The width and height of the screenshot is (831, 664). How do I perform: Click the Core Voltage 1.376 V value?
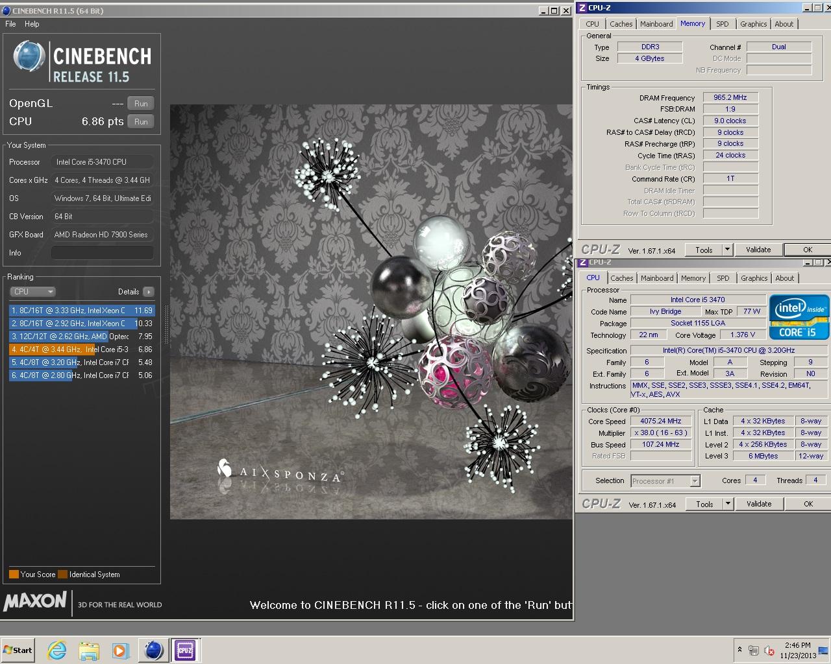(743, 335)
